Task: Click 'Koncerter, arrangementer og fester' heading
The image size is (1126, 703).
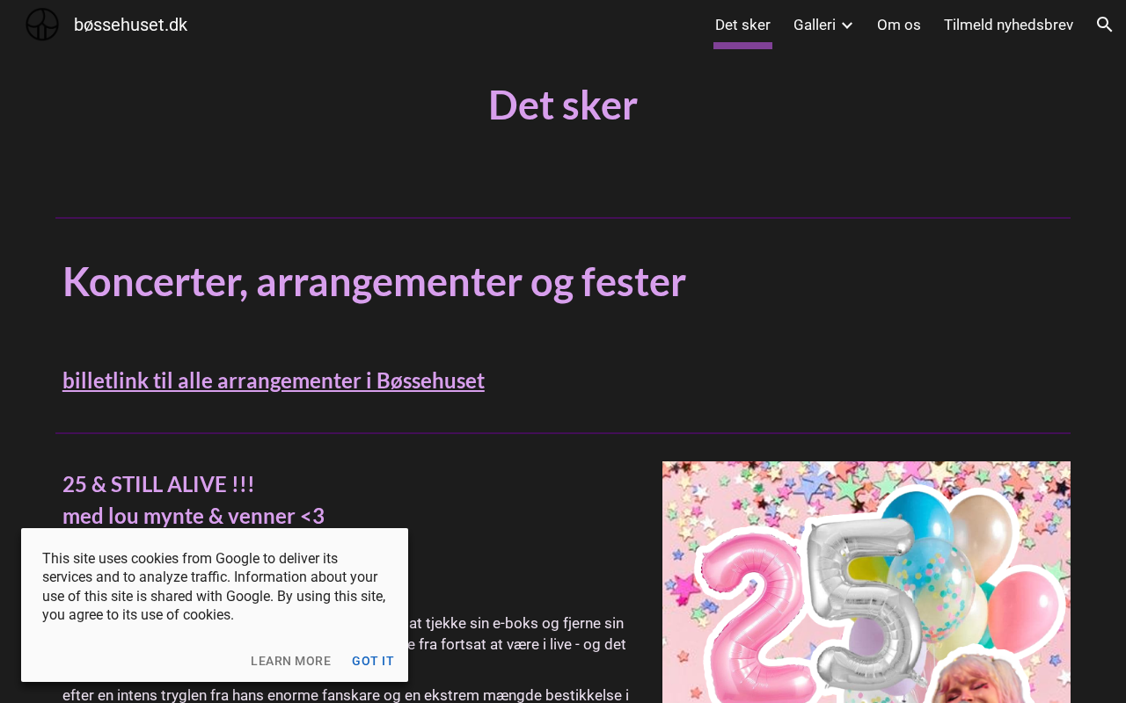Action: coord(374,282)
